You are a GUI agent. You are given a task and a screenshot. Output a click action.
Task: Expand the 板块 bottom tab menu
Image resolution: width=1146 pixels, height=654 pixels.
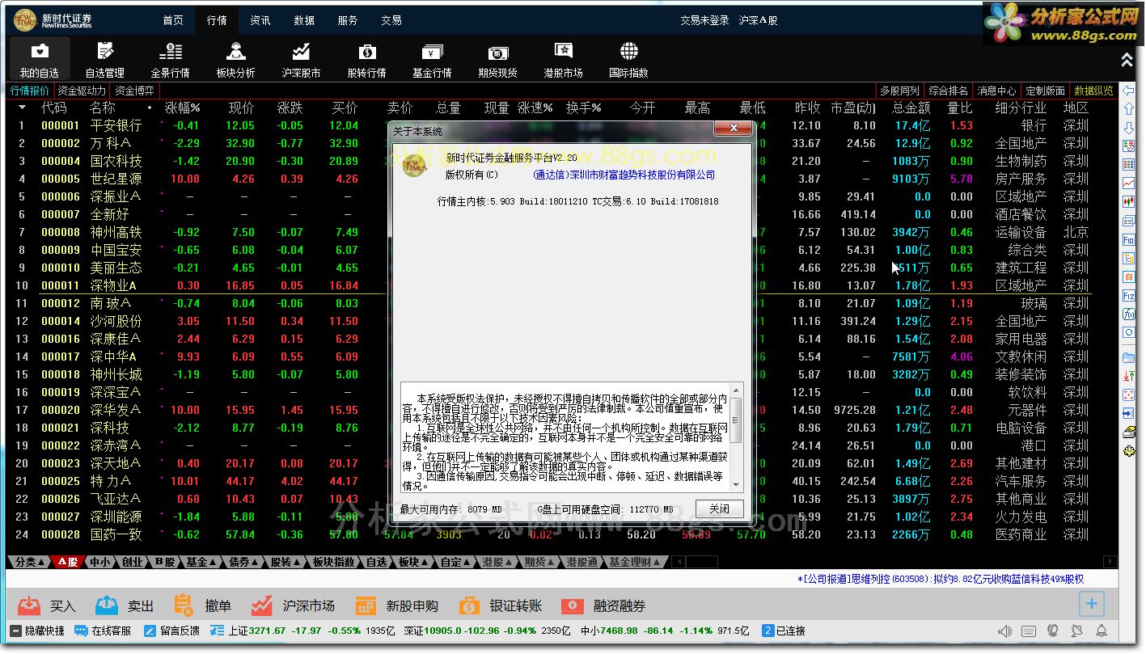pyautogui.click(x=412, y=562)
